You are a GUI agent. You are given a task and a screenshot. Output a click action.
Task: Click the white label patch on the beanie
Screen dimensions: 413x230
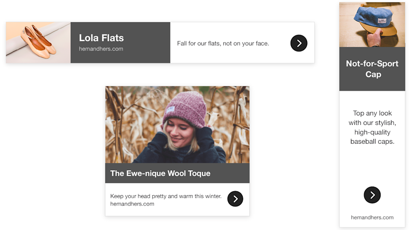pos(169,110)
